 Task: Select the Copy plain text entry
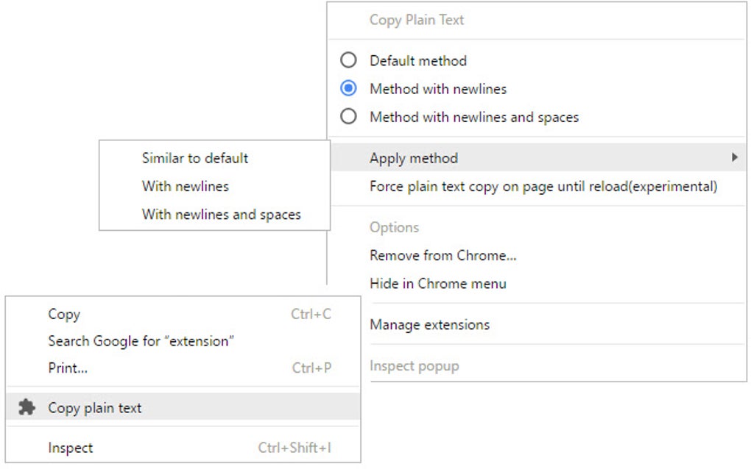[x=95, y=408]
